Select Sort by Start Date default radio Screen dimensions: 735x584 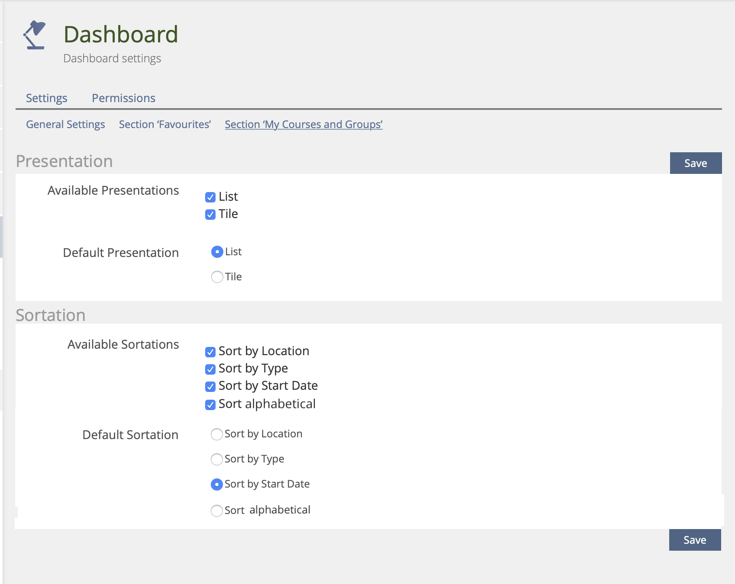(x=217, y=485)
